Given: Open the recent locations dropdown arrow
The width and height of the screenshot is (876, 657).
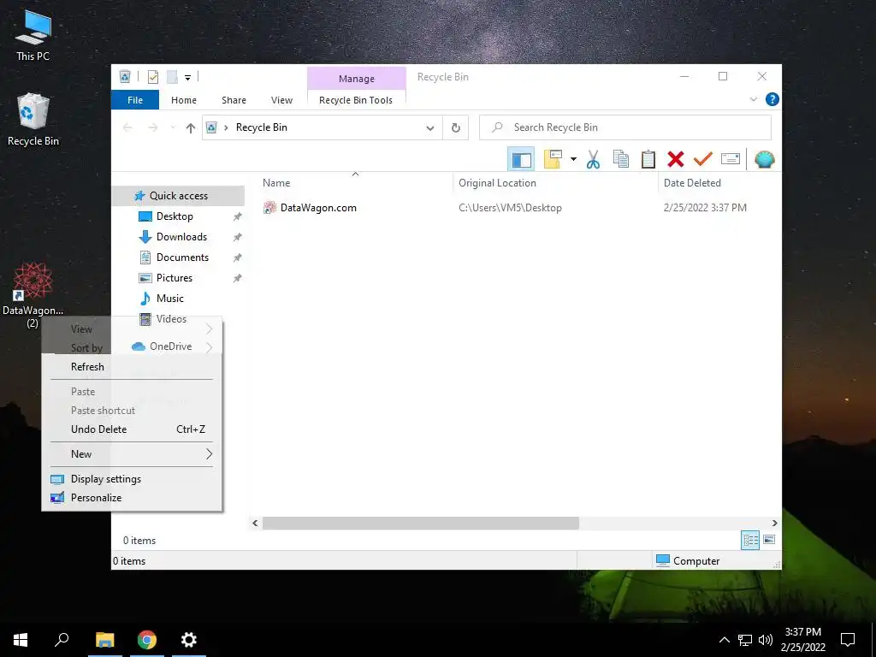Looking at the screenshot, I should point(173,128).
